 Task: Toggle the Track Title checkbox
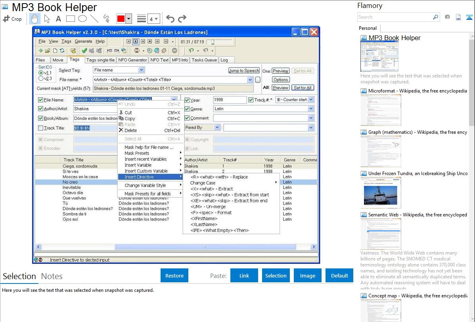(x=40, y=128)
